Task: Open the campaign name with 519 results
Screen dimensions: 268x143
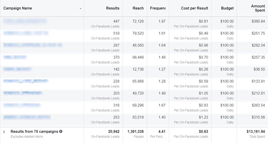Action: 26,33
